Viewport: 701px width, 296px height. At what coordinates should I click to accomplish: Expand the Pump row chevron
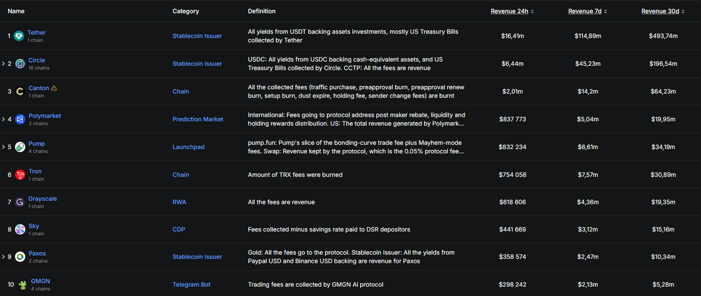[x=3, y=147]
